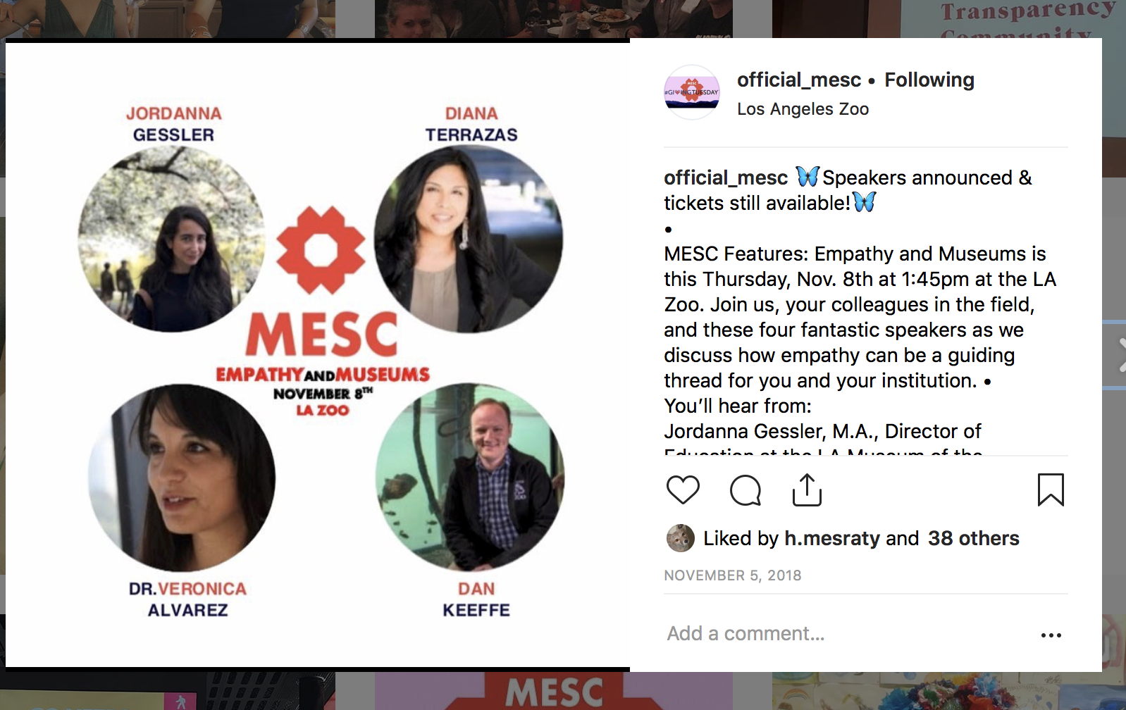Save the post with the bookmark icon
1126x710 pixels.
click(x=1051, y=490)
